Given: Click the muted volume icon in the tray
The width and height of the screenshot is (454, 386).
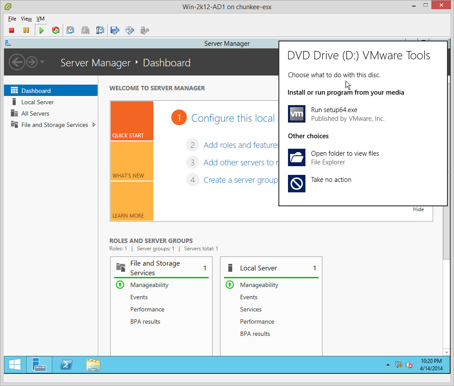Looking at the screenshot, I should click(x=409, y=365).
